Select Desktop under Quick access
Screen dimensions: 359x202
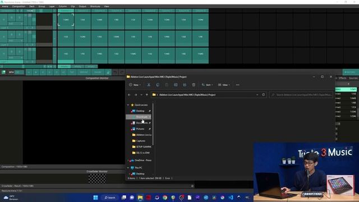(140, 111)
